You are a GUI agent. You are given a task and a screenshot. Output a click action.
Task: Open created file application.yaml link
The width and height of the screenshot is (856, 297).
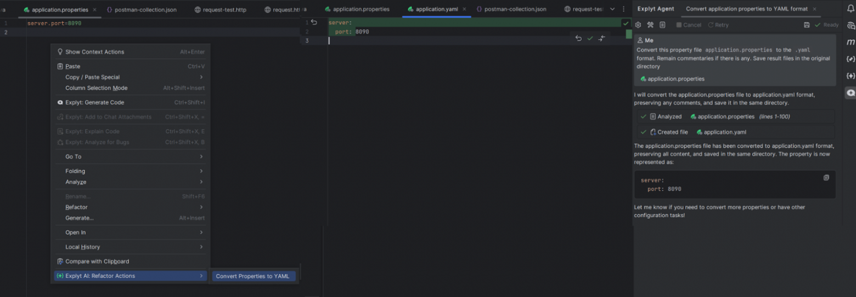[721, 132]
